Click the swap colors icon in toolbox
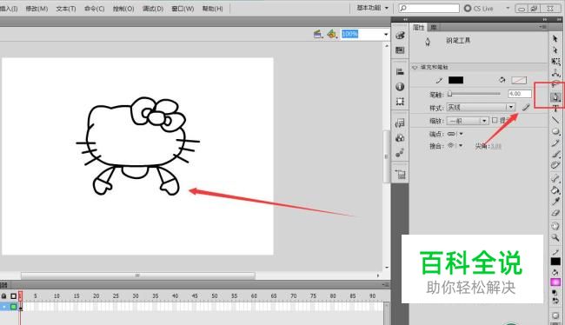Viewport: 565px width, 325px height. (x=555, y=300)
